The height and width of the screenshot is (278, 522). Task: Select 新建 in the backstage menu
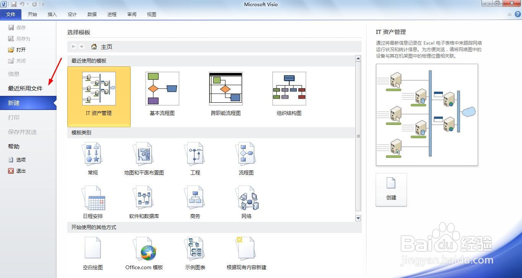[28, 103]
